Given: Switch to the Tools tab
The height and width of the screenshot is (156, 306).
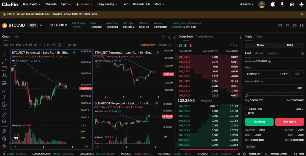Looking at the screenshot, I should coord(258,37).
